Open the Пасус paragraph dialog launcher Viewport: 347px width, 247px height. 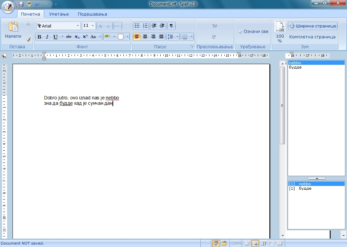coord(192,46)
